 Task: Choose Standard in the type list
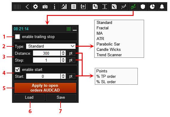pos(104,22)
